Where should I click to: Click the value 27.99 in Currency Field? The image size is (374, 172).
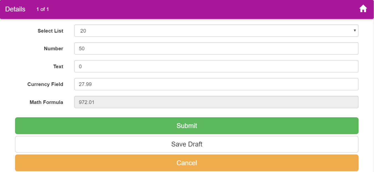(85, 84)
